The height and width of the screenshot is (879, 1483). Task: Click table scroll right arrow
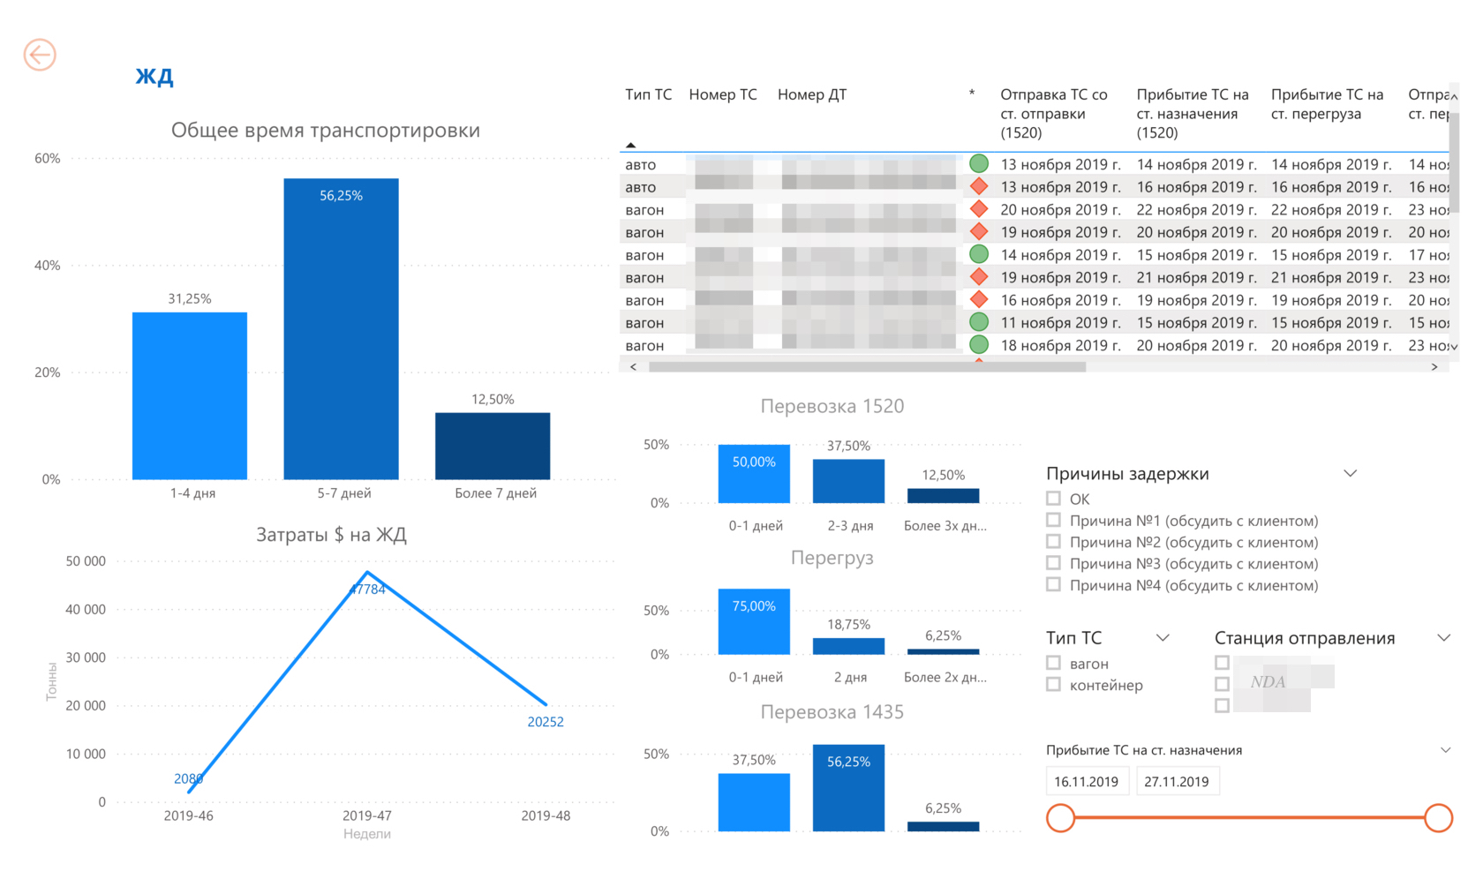tap(1434, 366)
